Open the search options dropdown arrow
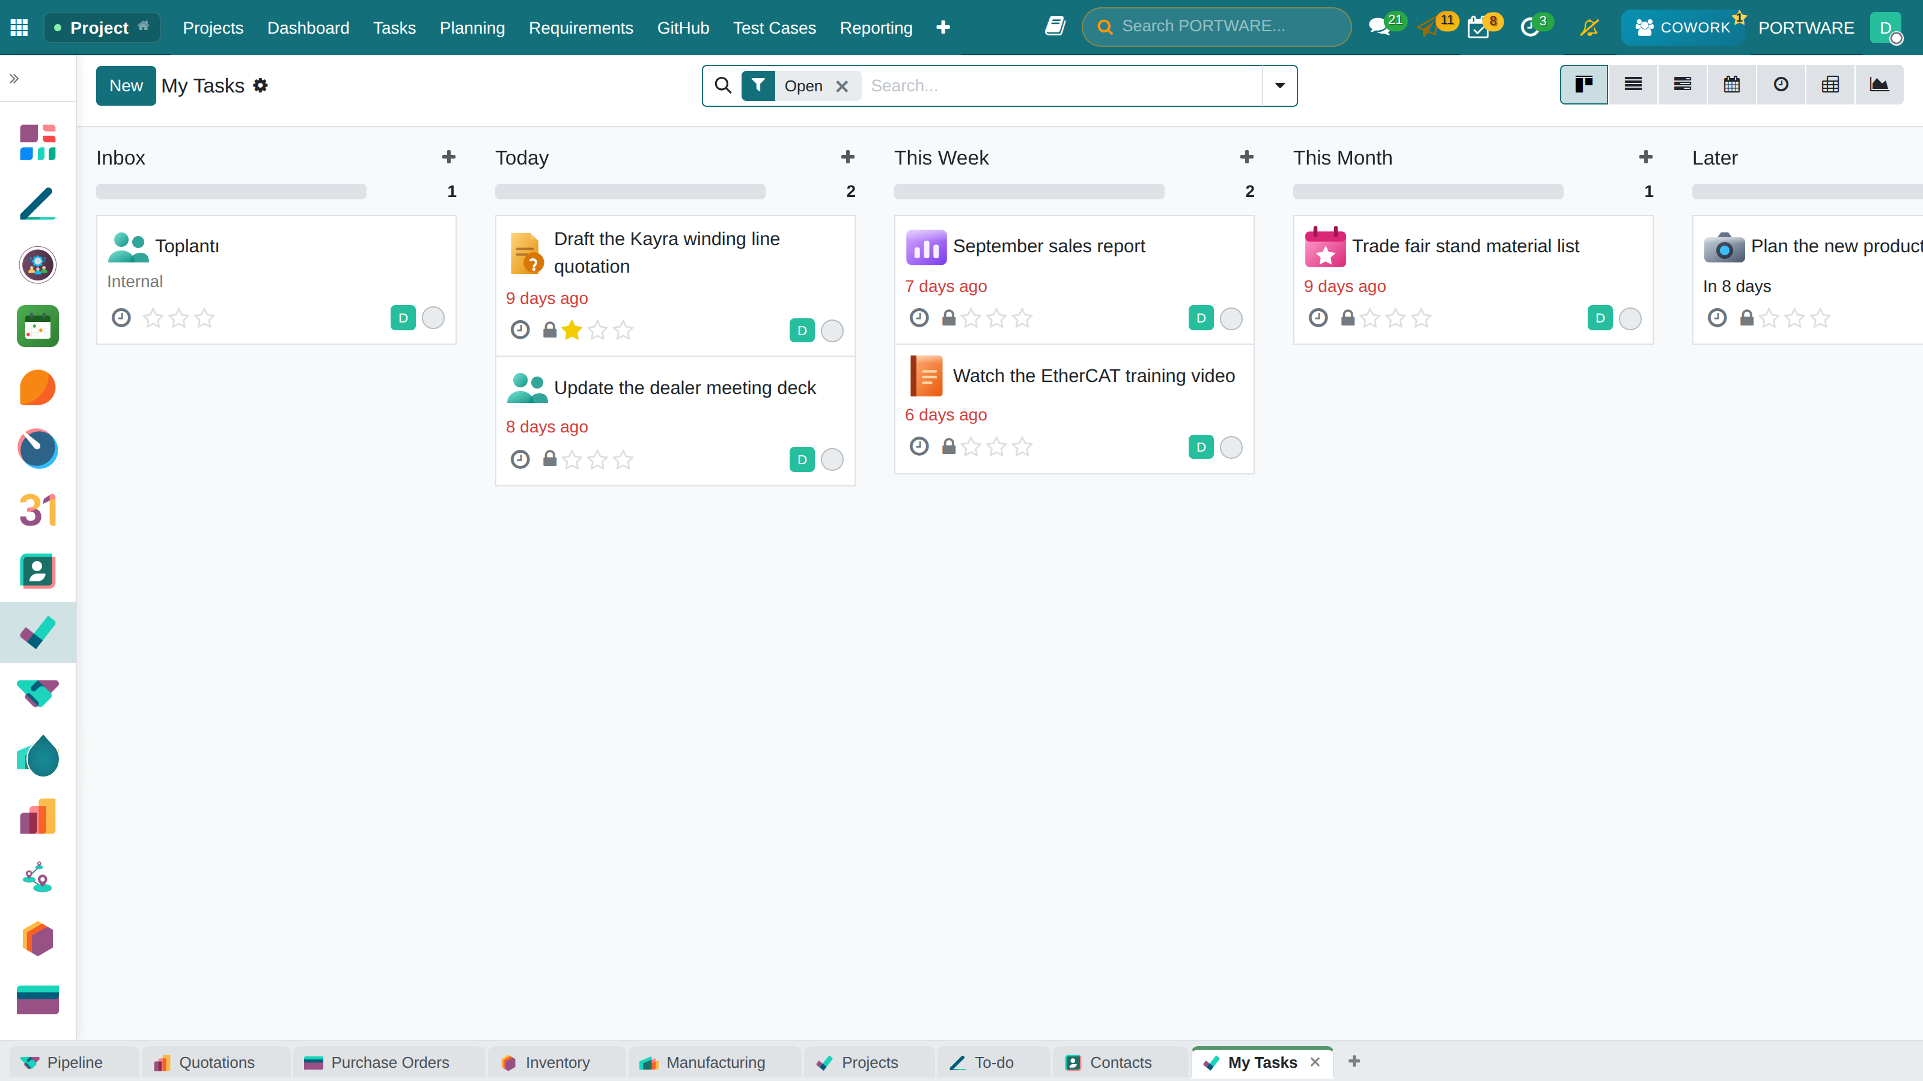 tap(1279, 86)
